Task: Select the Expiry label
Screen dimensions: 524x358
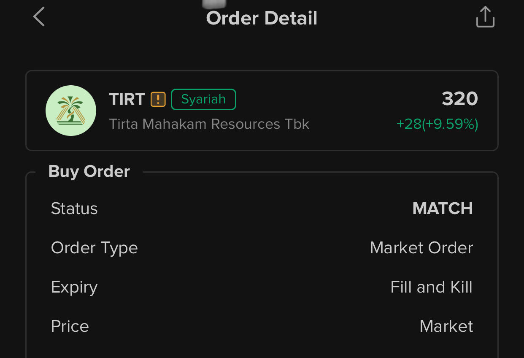Action: (74, 287)
